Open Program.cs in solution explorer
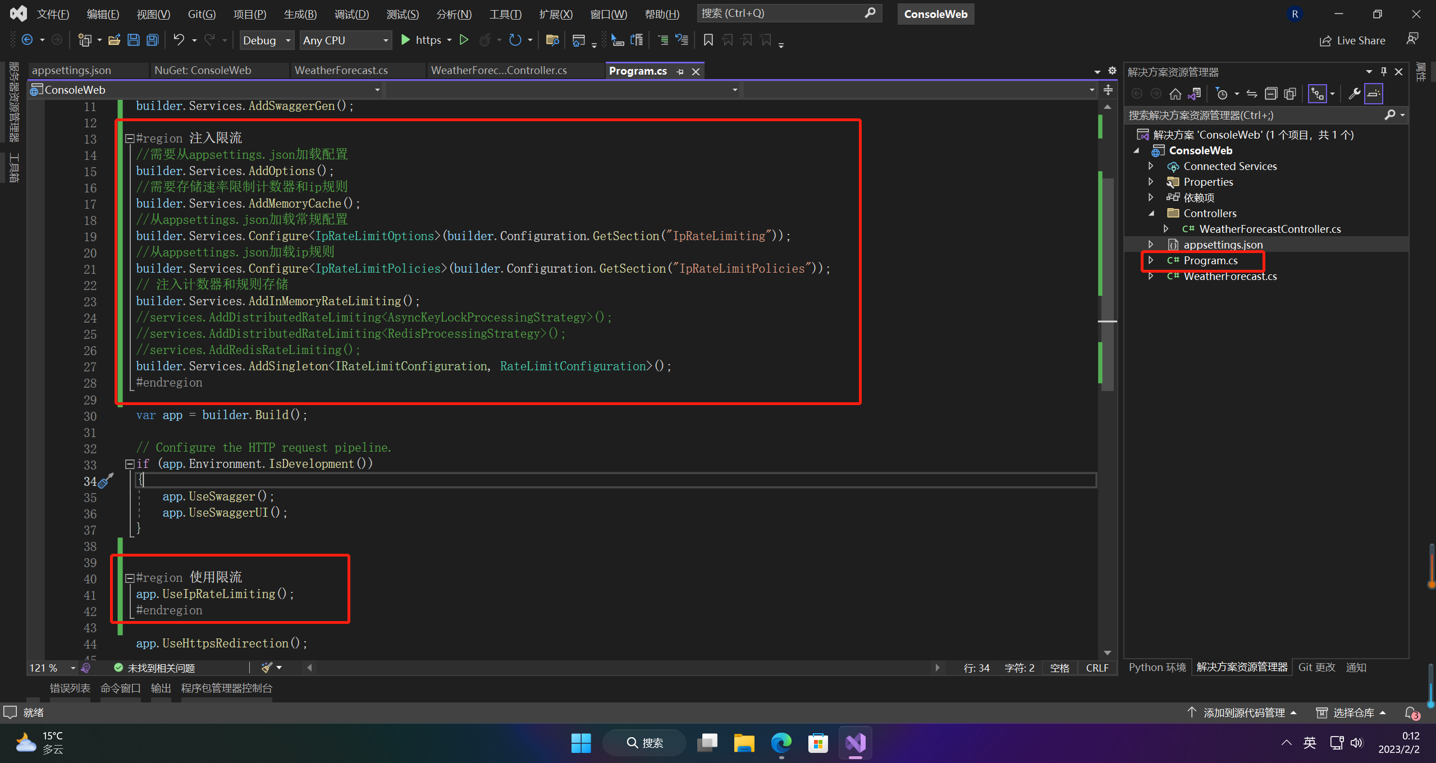 click(x=1211, y=260)
